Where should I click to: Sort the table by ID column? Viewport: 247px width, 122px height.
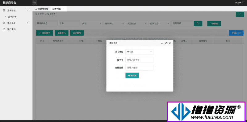[44, 41]
